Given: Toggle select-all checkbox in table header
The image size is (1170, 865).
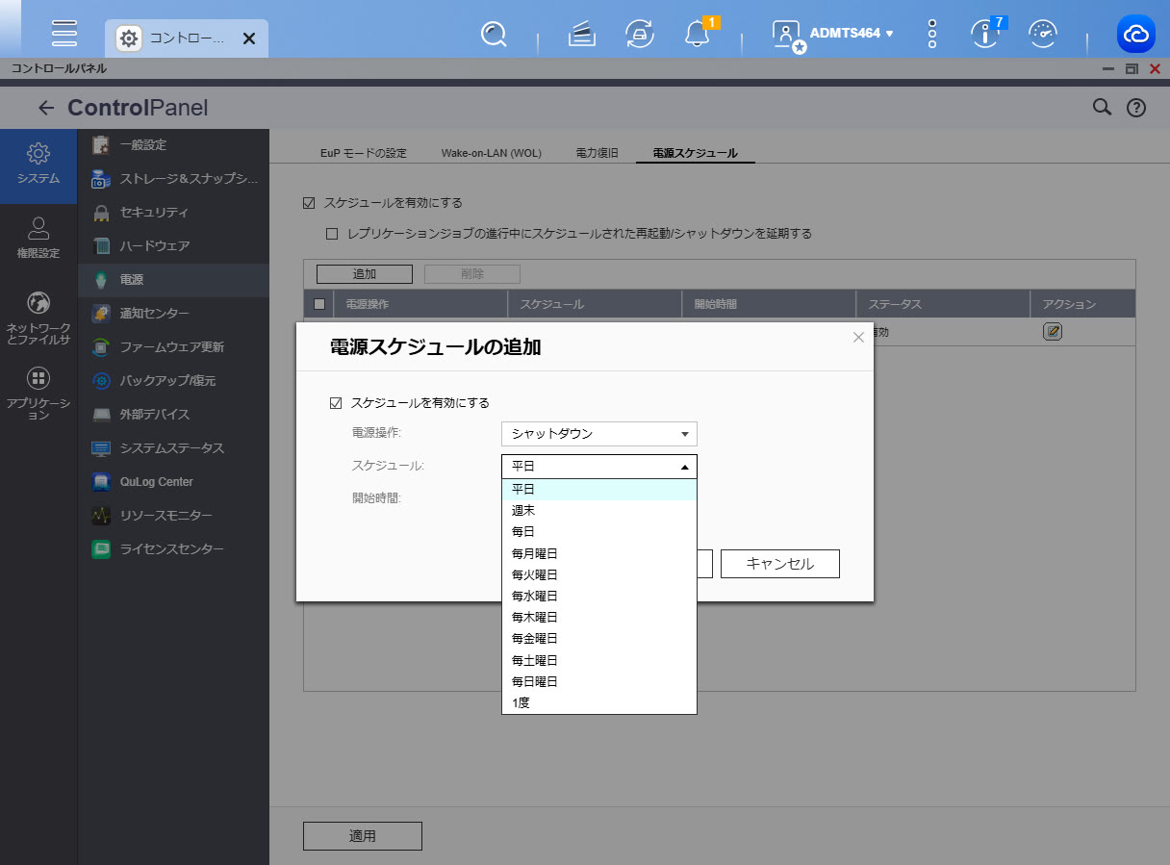Looking at the screenshot, I should coord(320,304).
